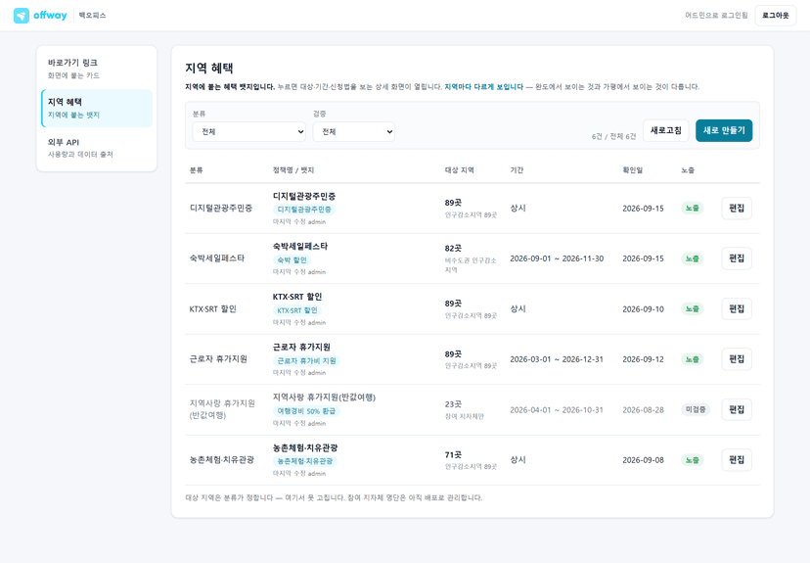Click 새로 만들기 button
This screenshot has width=810, height=563.
point(724,130)
